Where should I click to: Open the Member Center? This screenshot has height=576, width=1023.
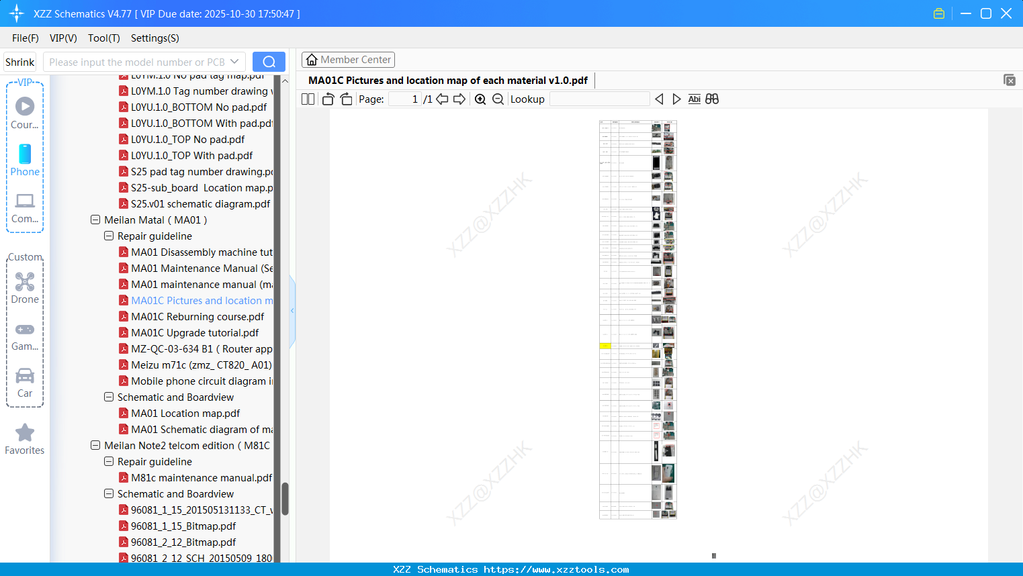pos(348,60)
